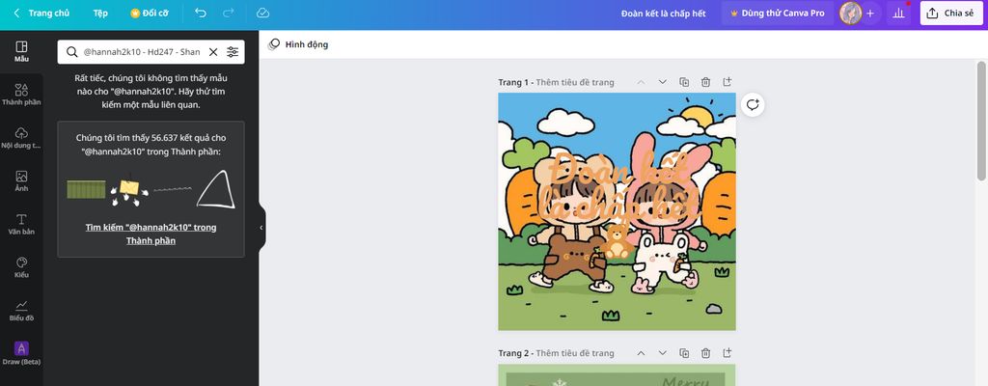The width and height of the screenshot is (988, 386).
Task: Clear the search field with X
Action: pos(213,52)
